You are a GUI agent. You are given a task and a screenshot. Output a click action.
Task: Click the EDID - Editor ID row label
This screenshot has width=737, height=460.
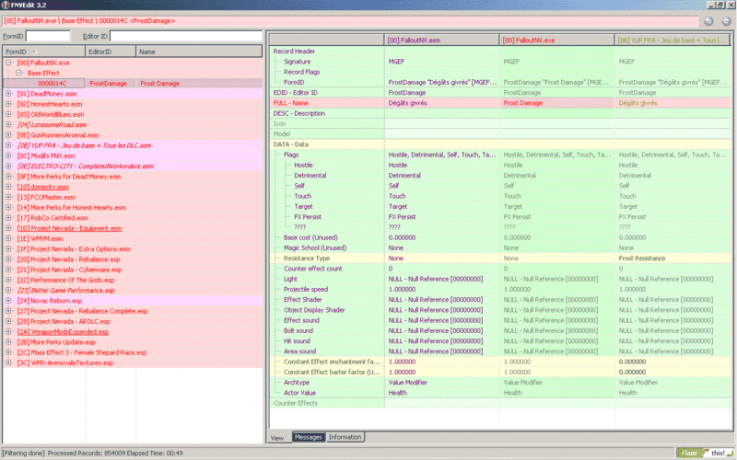[x=295, y=93]
